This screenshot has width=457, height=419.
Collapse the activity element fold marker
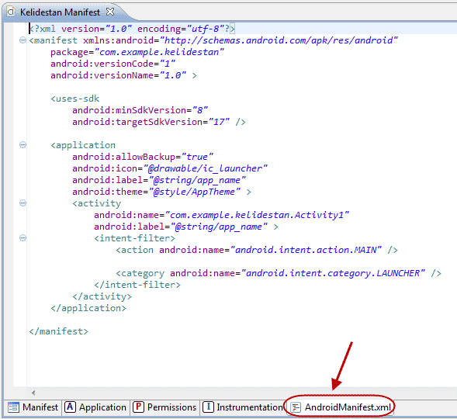pos(23,203)
